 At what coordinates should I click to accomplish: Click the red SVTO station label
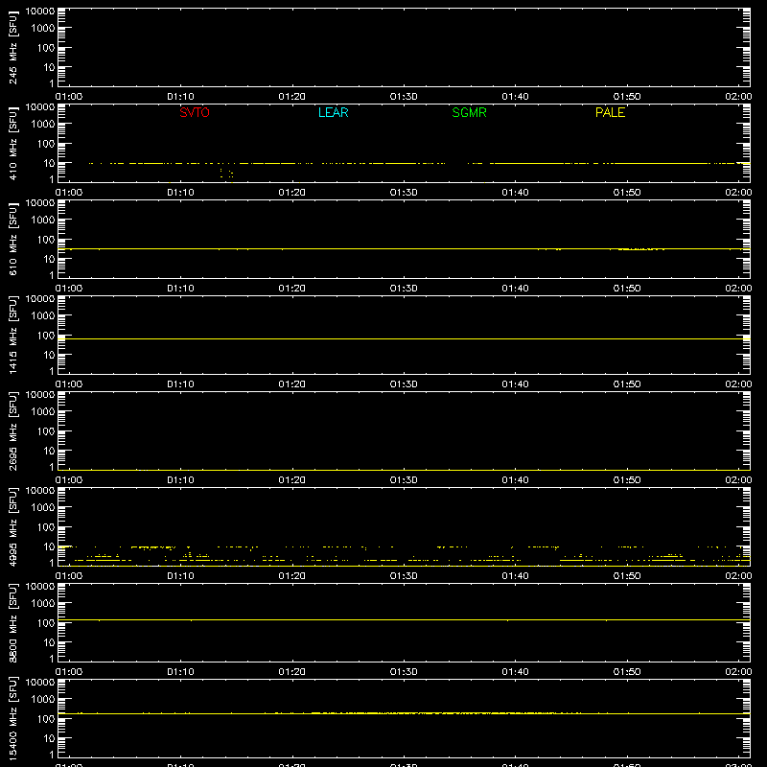[195, 112]
